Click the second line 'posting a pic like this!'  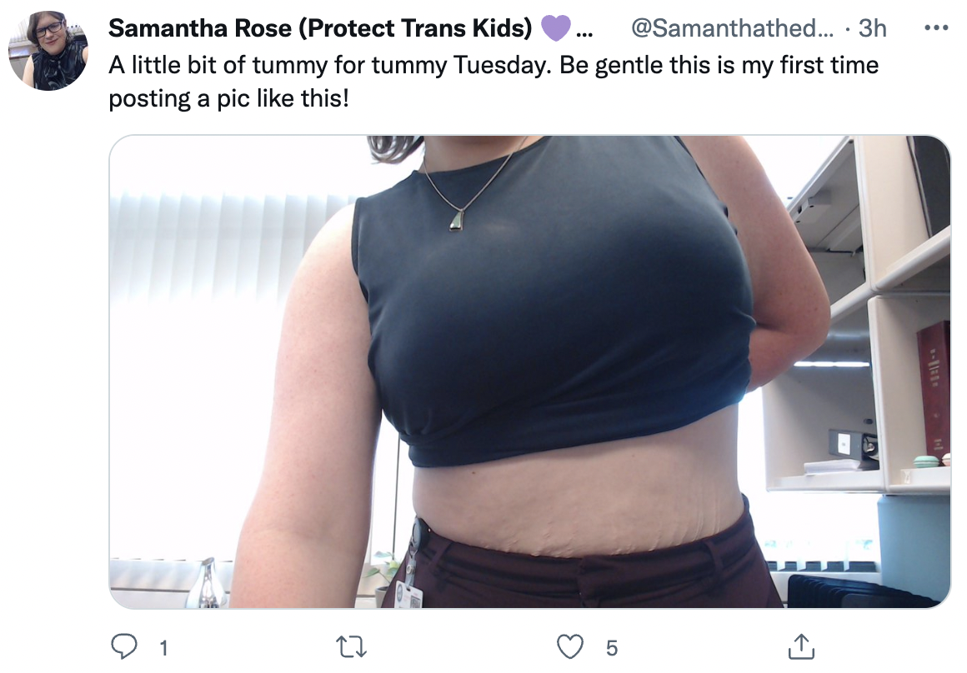pos(228,98)
